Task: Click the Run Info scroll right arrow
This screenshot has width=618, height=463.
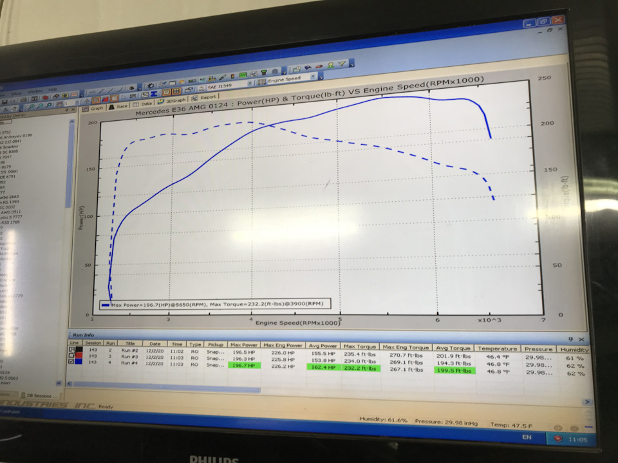Action: tap(587, 402)
